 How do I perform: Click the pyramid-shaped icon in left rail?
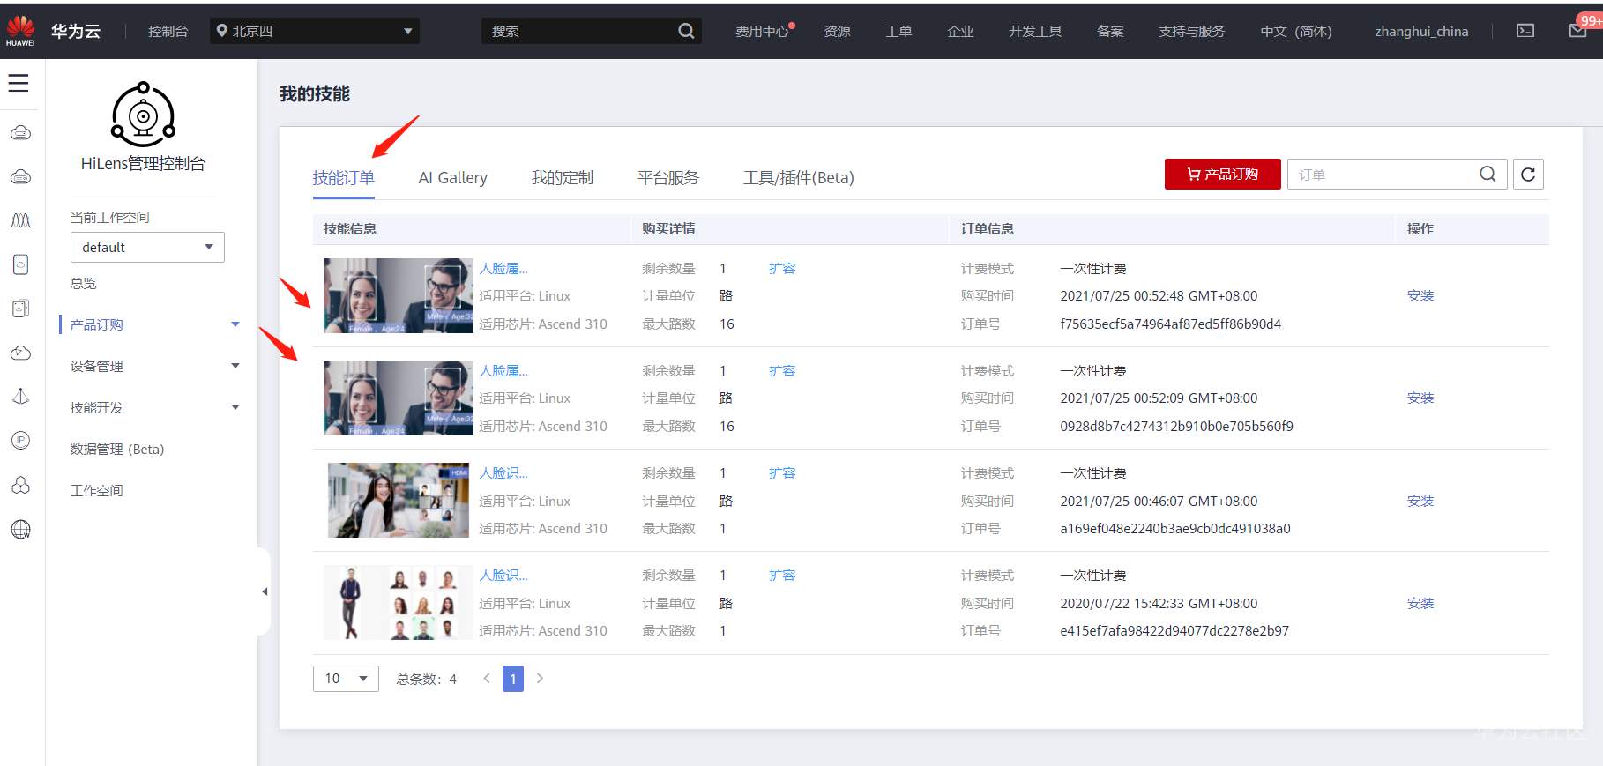tap(20, 397)
